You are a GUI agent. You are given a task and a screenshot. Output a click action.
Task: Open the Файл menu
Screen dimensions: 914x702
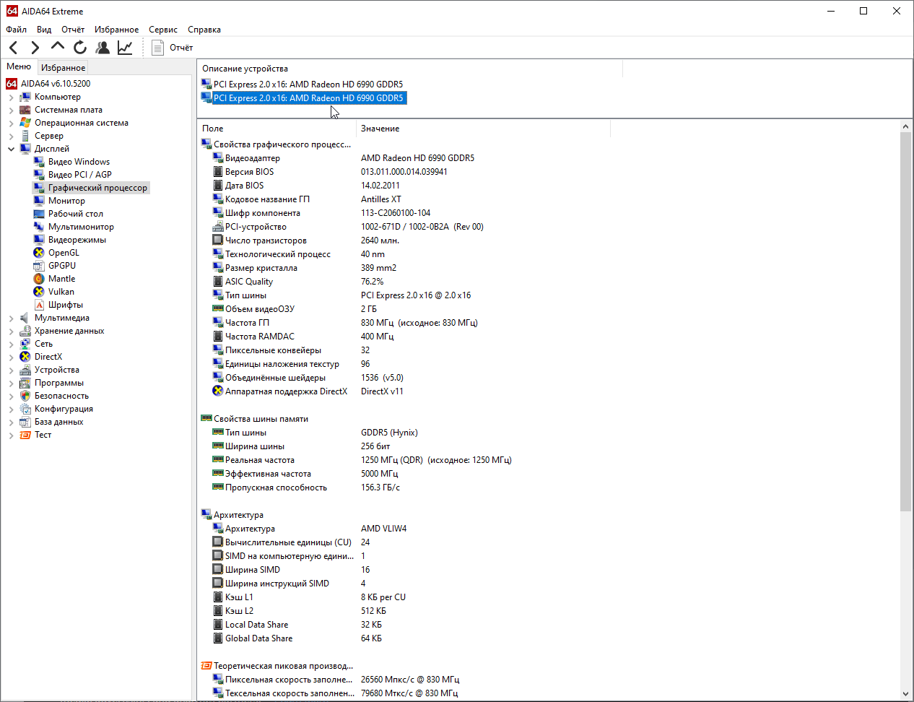(17, 30)
